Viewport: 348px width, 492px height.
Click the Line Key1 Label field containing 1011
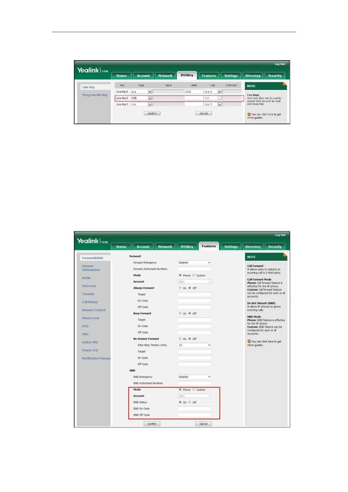(194, 92)
